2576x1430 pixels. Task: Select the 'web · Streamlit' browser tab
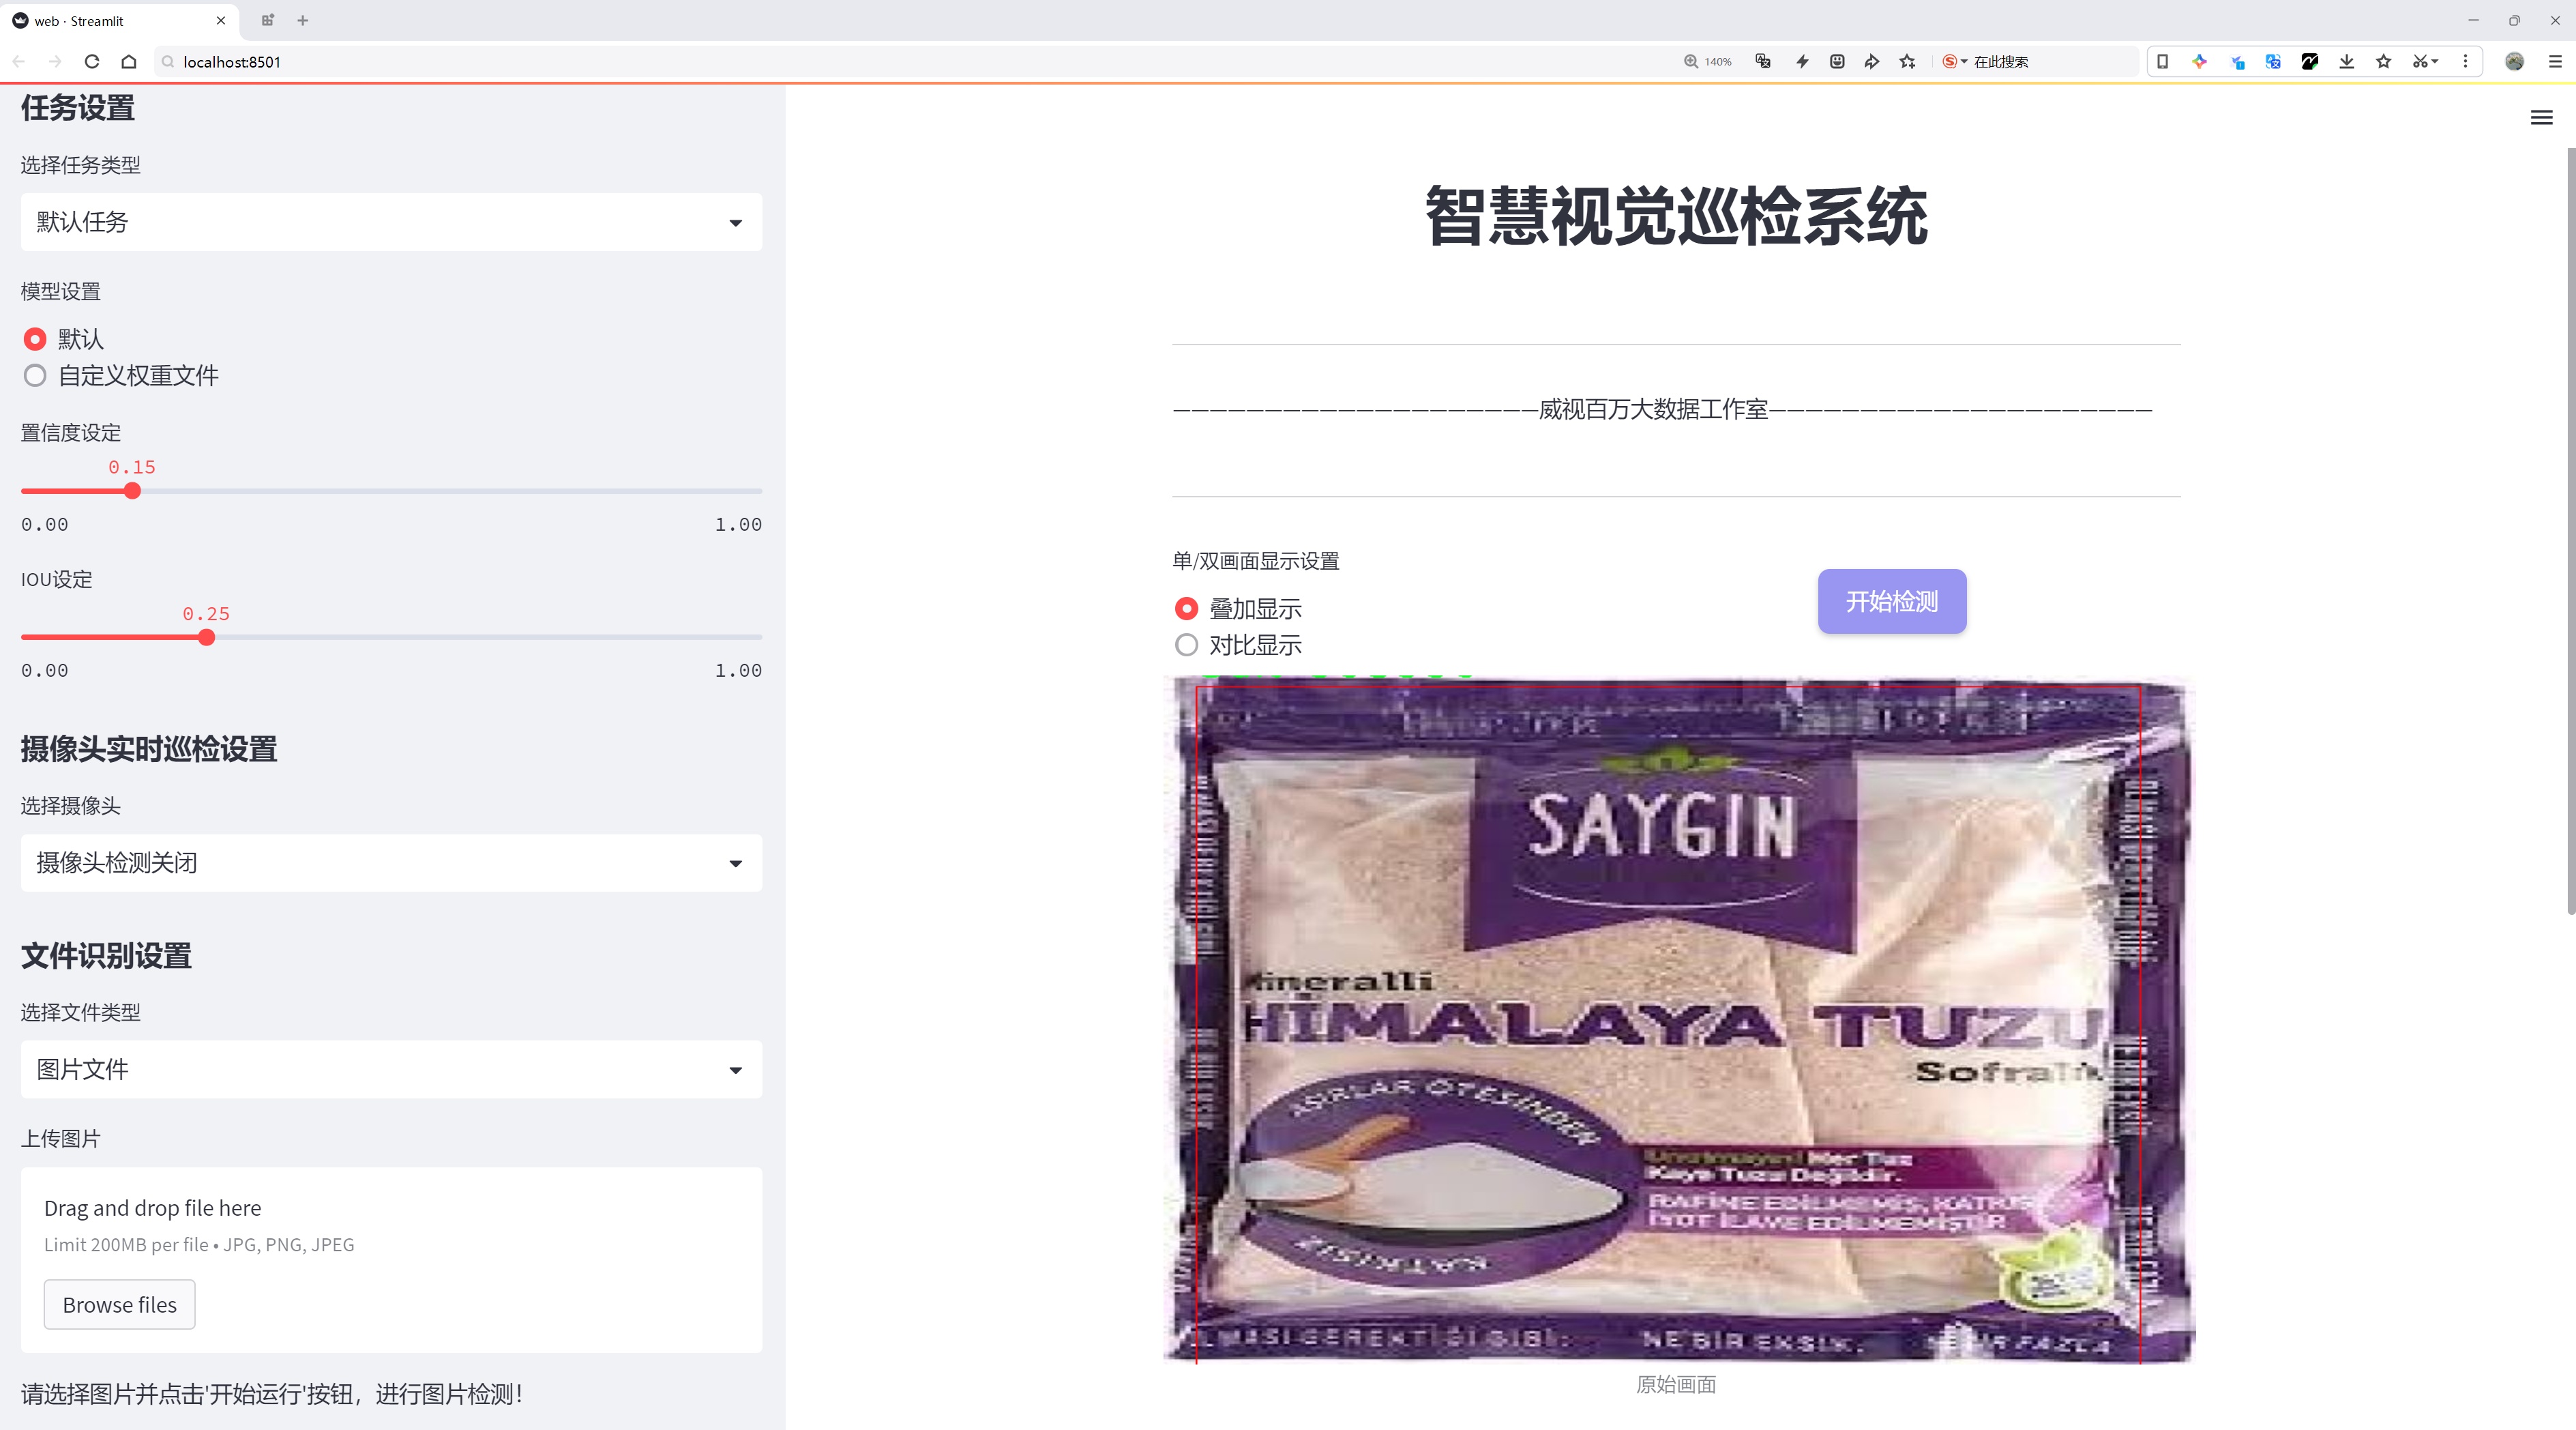click(x=119, y=20)
